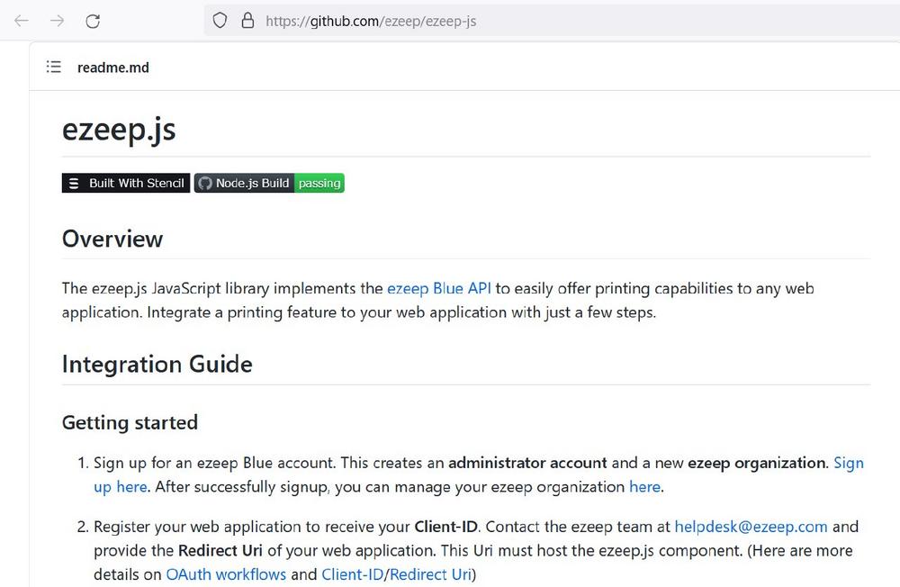
Task: Go back to the previous page
Action: [x=22, y=21]
